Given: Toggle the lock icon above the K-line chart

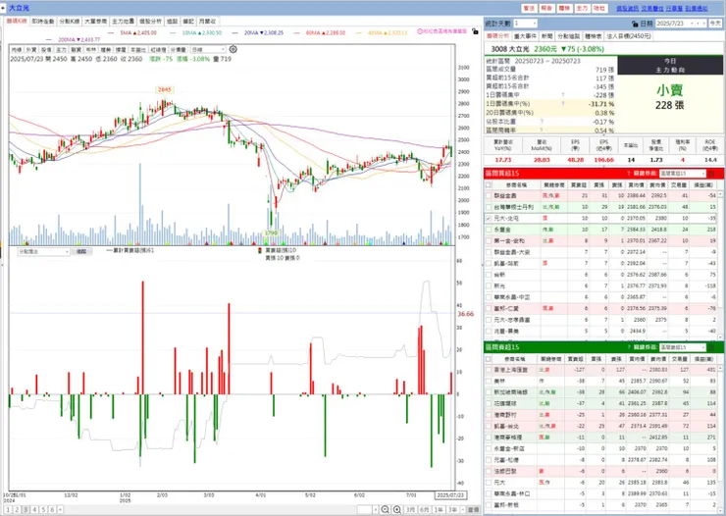Looking at the screenshot, I should coord(475,31).
